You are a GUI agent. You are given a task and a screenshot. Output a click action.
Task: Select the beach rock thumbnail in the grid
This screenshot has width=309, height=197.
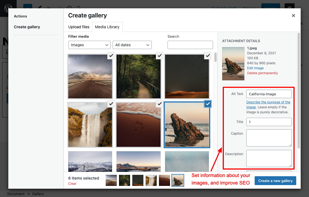pos(187,125)
